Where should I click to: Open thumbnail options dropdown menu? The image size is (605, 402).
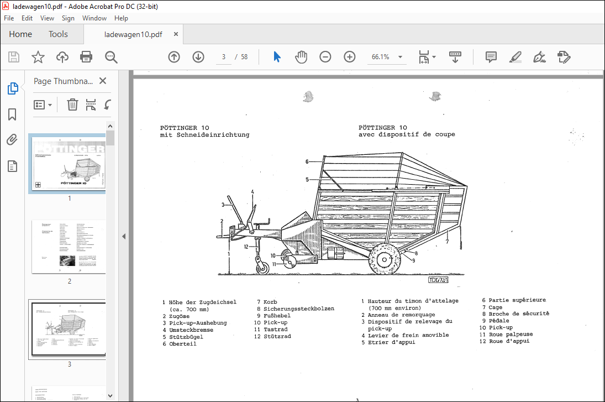click(x=43, y=105)
